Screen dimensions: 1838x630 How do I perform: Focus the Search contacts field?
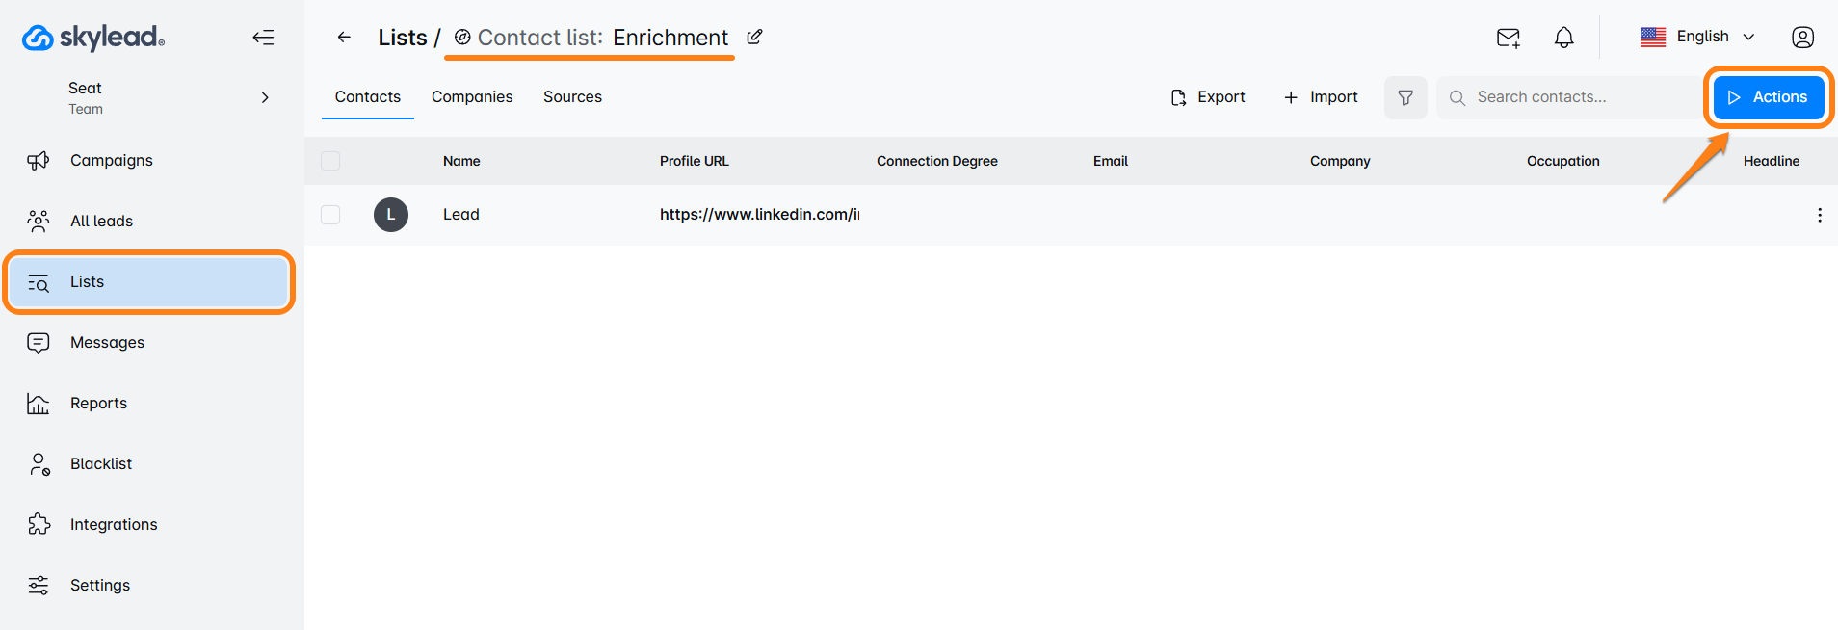[1570, 97]
